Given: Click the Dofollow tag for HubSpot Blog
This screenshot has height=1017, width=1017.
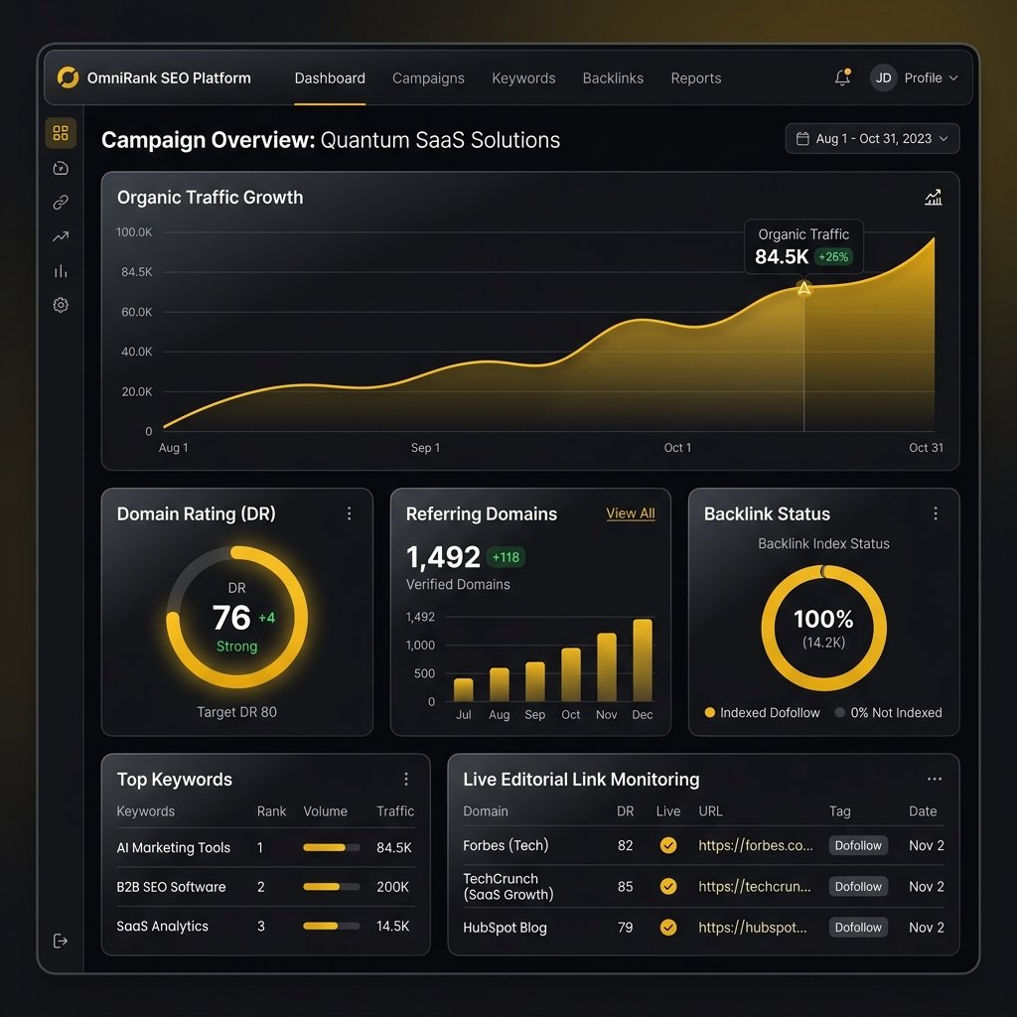Looking at the screenshot, I should tap(858, 928).
